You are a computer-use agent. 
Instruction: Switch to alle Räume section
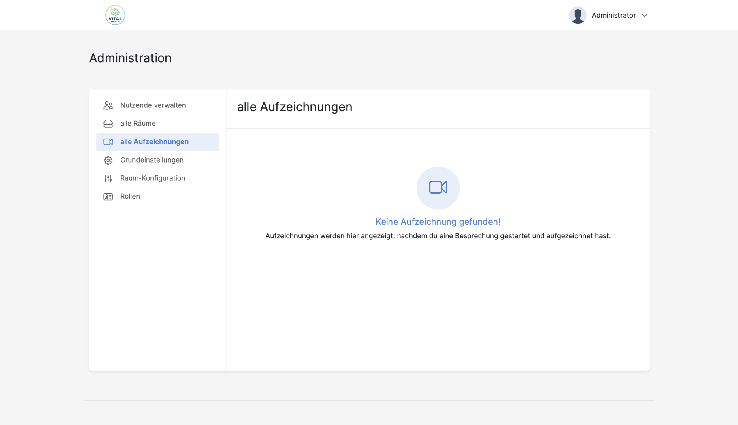tap(138, 124)
